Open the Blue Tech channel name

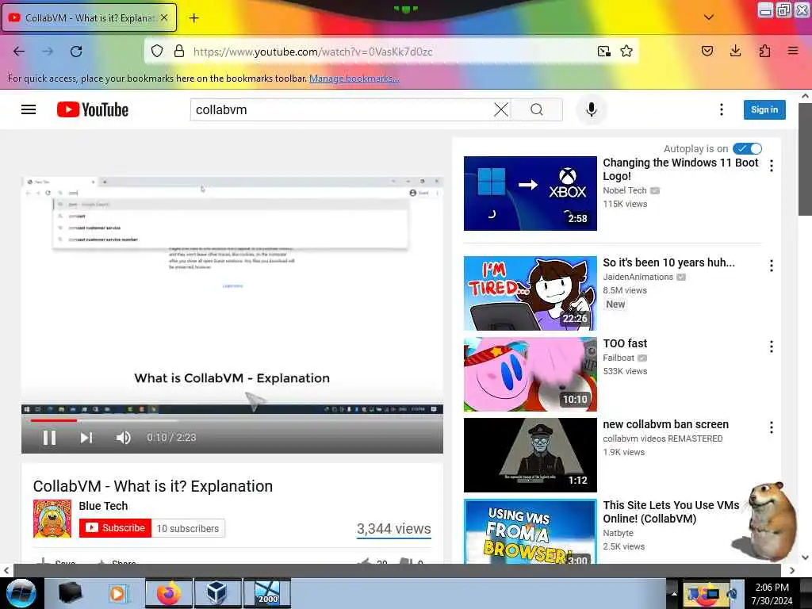point(103,506)
